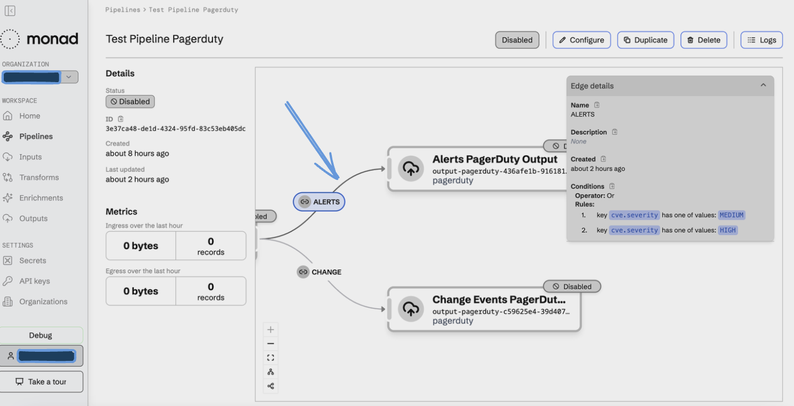Copy edge Name clipboard icon
Screen dimensions: 794x406
point(597,105)
